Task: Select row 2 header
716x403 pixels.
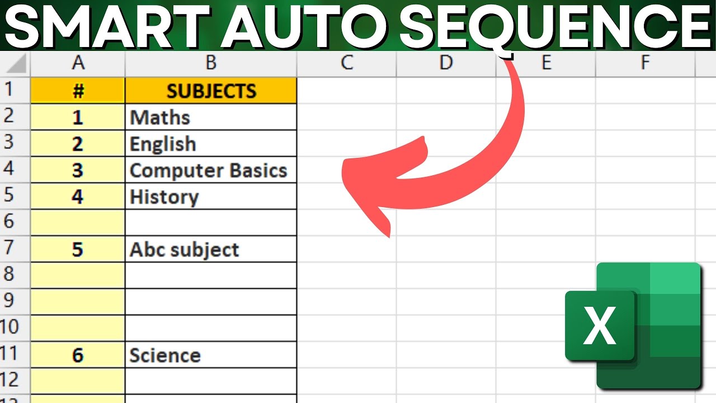Action: 15,117
